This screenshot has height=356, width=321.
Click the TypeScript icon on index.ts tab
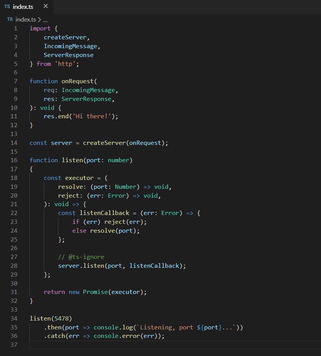pos(7,7)
